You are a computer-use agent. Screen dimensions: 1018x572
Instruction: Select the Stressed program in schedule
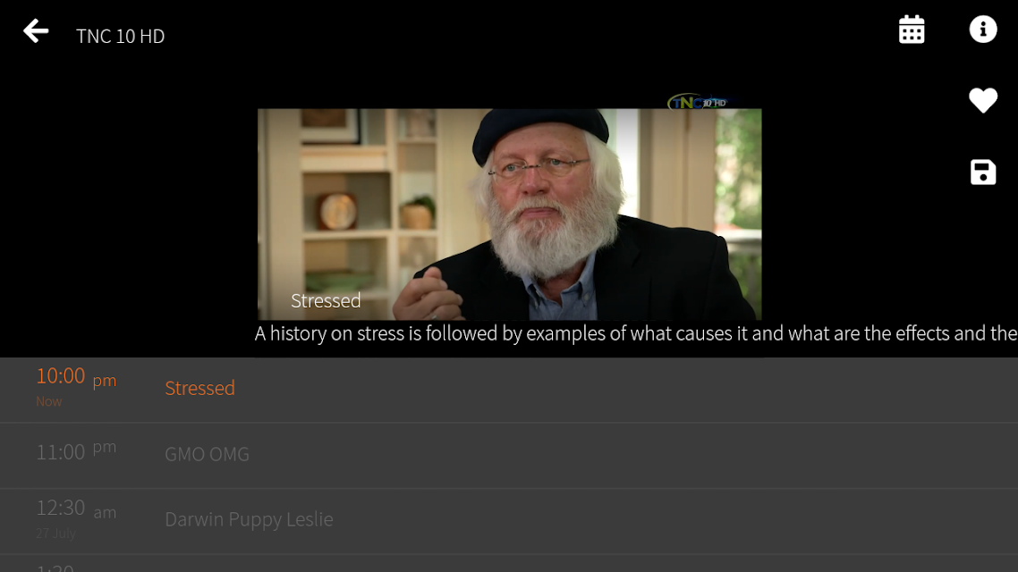click(x=200, y=388)
